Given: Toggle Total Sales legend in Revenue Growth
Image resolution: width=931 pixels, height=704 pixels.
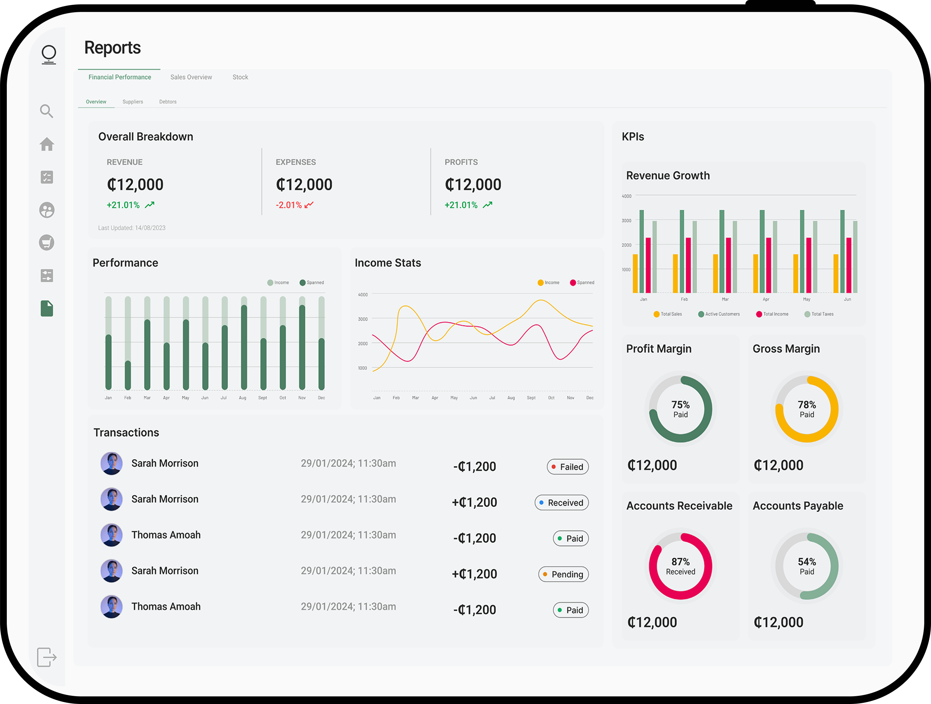Looking at the screenshot, I should 668,314.
